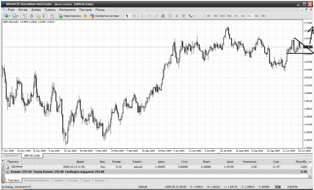314x190 pixels.
Task: Click the Баланс summary row
Action: 157,172
